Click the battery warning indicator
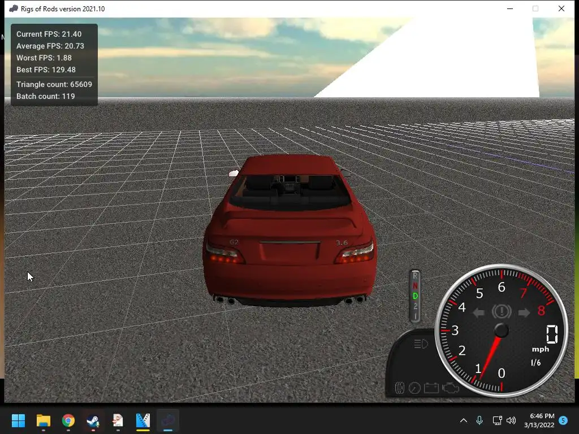Image resolution: width=579 pixels, height=434 pixels. pyautogui.click(x=431, y=388)
